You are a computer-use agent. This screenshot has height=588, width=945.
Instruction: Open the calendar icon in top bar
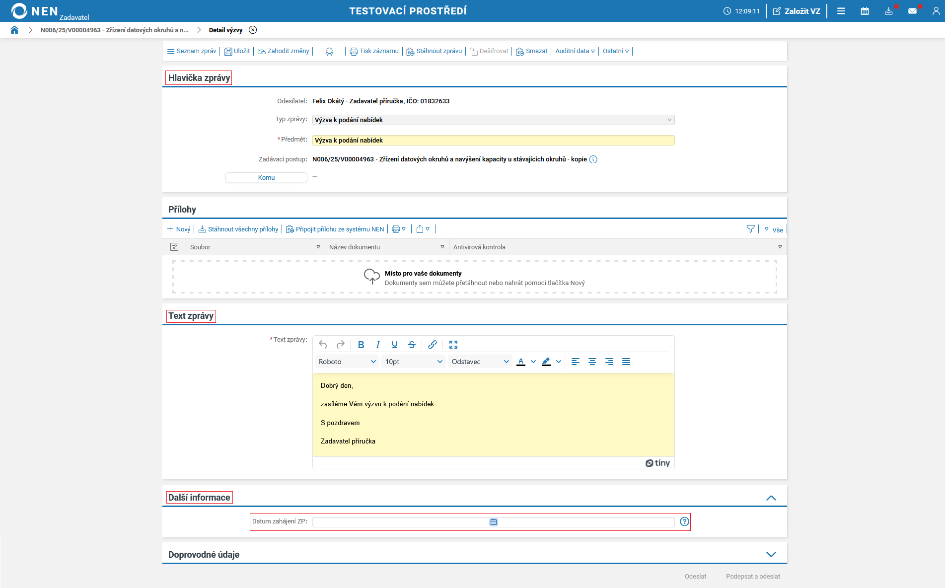865,11
